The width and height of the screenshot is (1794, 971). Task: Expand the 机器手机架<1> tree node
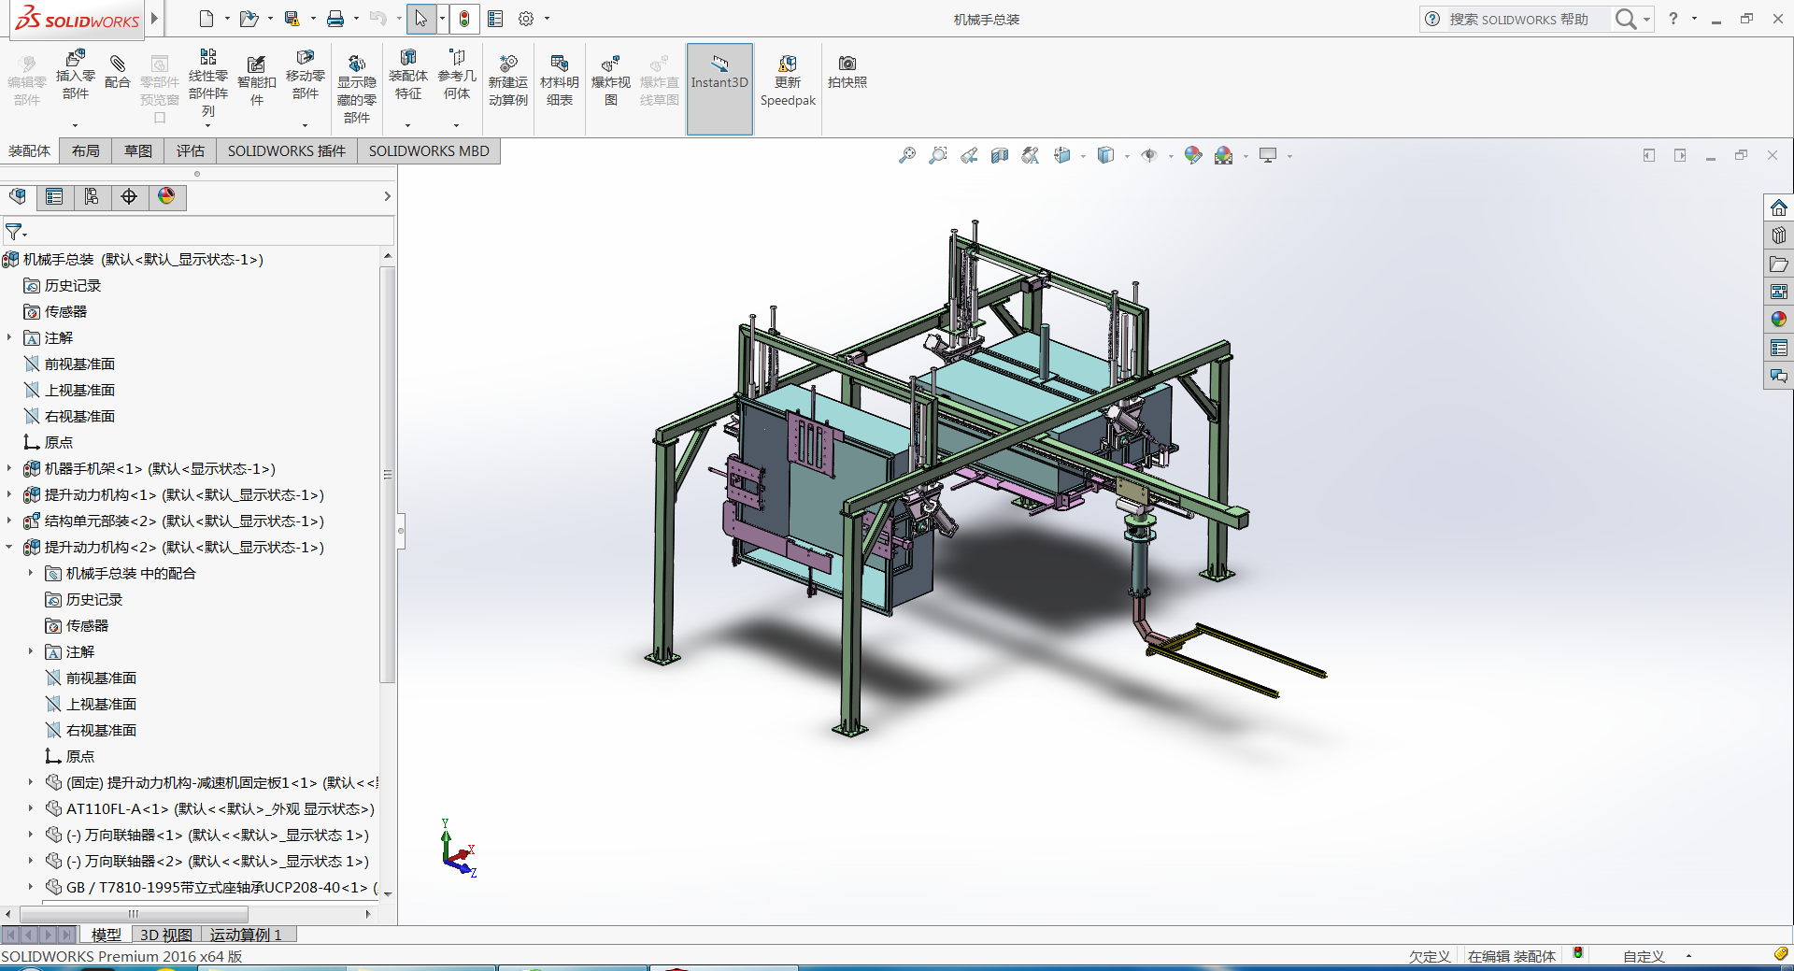[x=9, y=469]
